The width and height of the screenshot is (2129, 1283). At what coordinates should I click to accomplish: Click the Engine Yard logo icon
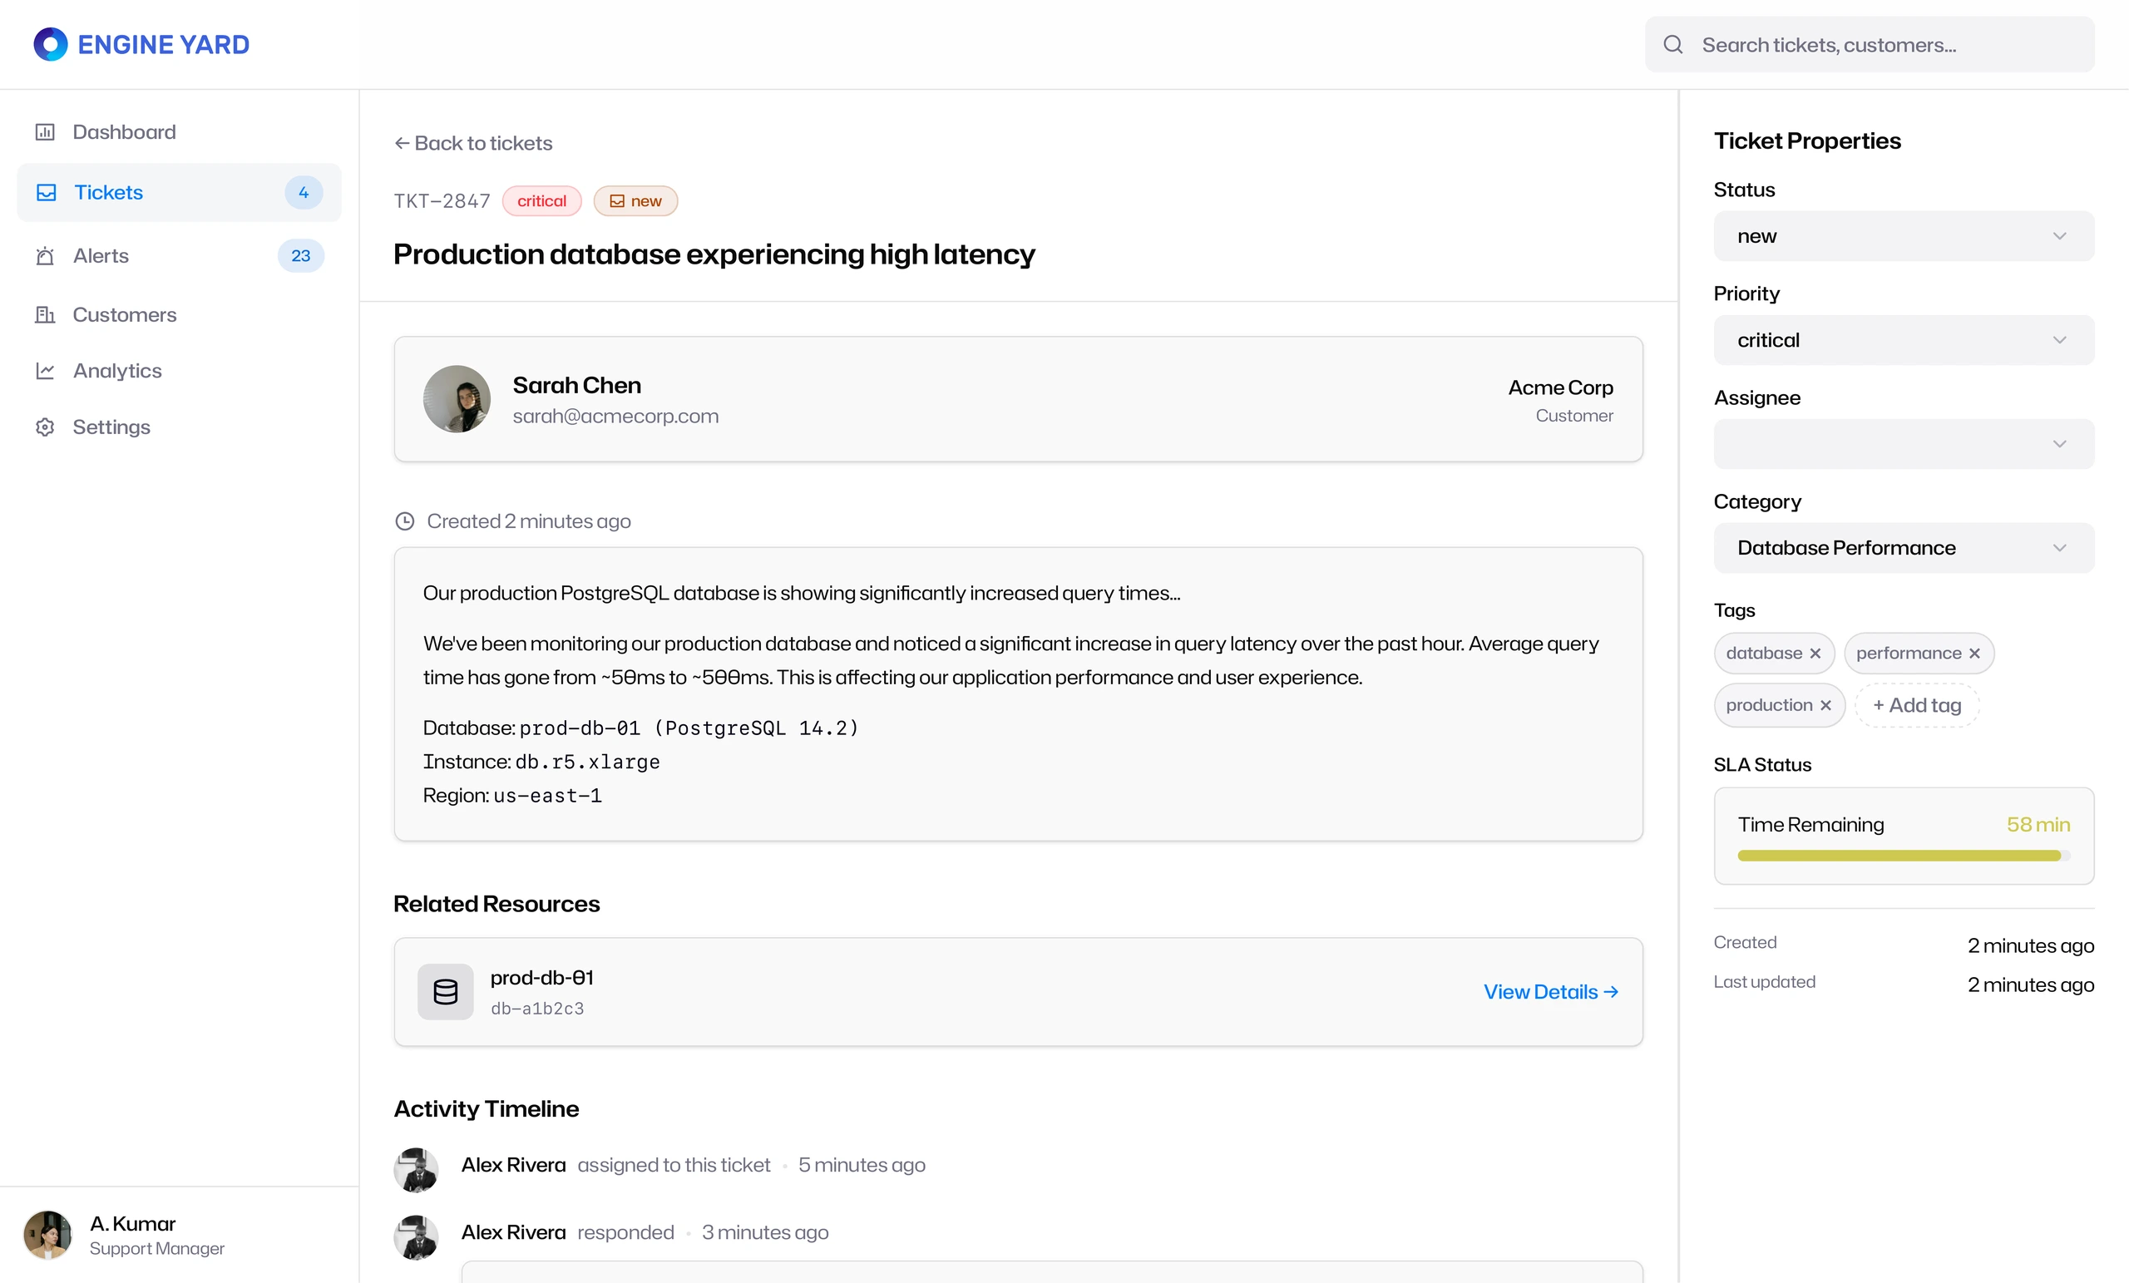pyautogui.click(x=50, y=44)
